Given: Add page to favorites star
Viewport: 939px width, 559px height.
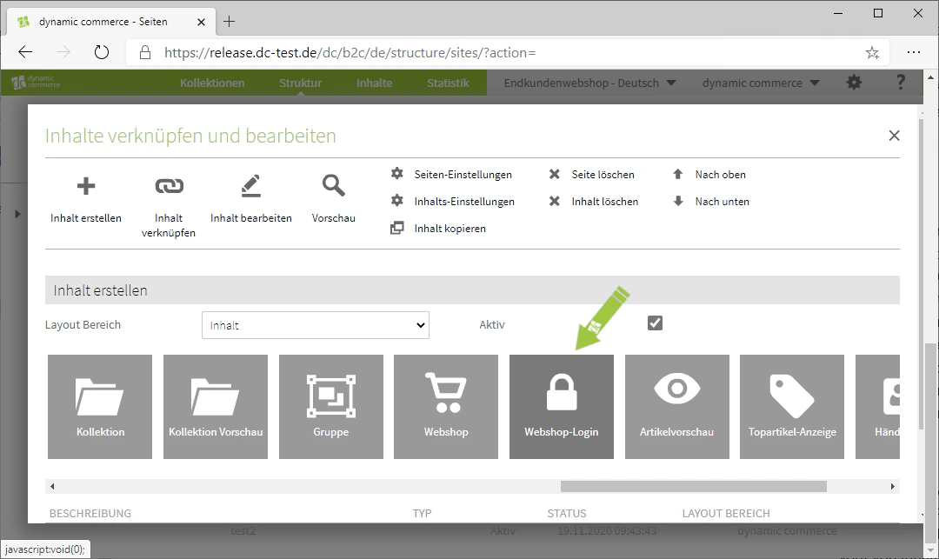Looking at the screenshot, I should tap(873, 53).
